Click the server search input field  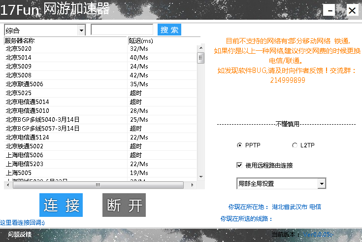(122, 30)
